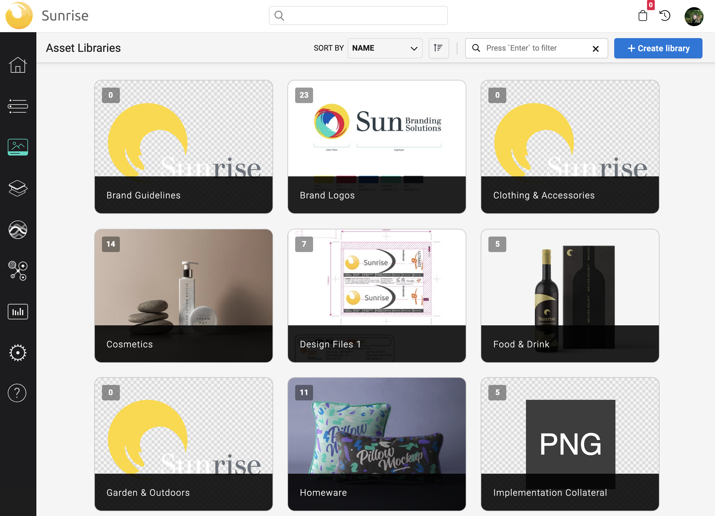This screenshot has width=715, height=516.
Task: Click the Create library button
Action: 658,48
